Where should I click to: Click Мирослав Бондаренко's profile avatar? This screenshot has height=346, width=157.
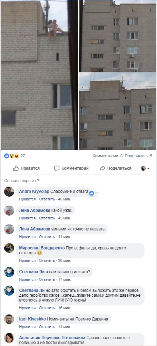9,248
